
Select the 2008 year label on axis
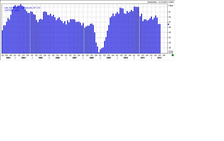pos(91,58)
